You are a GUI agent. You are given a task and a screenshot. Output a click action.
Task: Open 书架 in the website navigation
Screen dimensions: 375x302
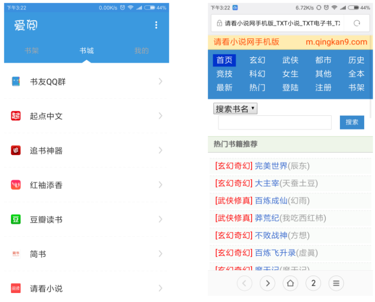pyautogui.click(x=357, y=88)
